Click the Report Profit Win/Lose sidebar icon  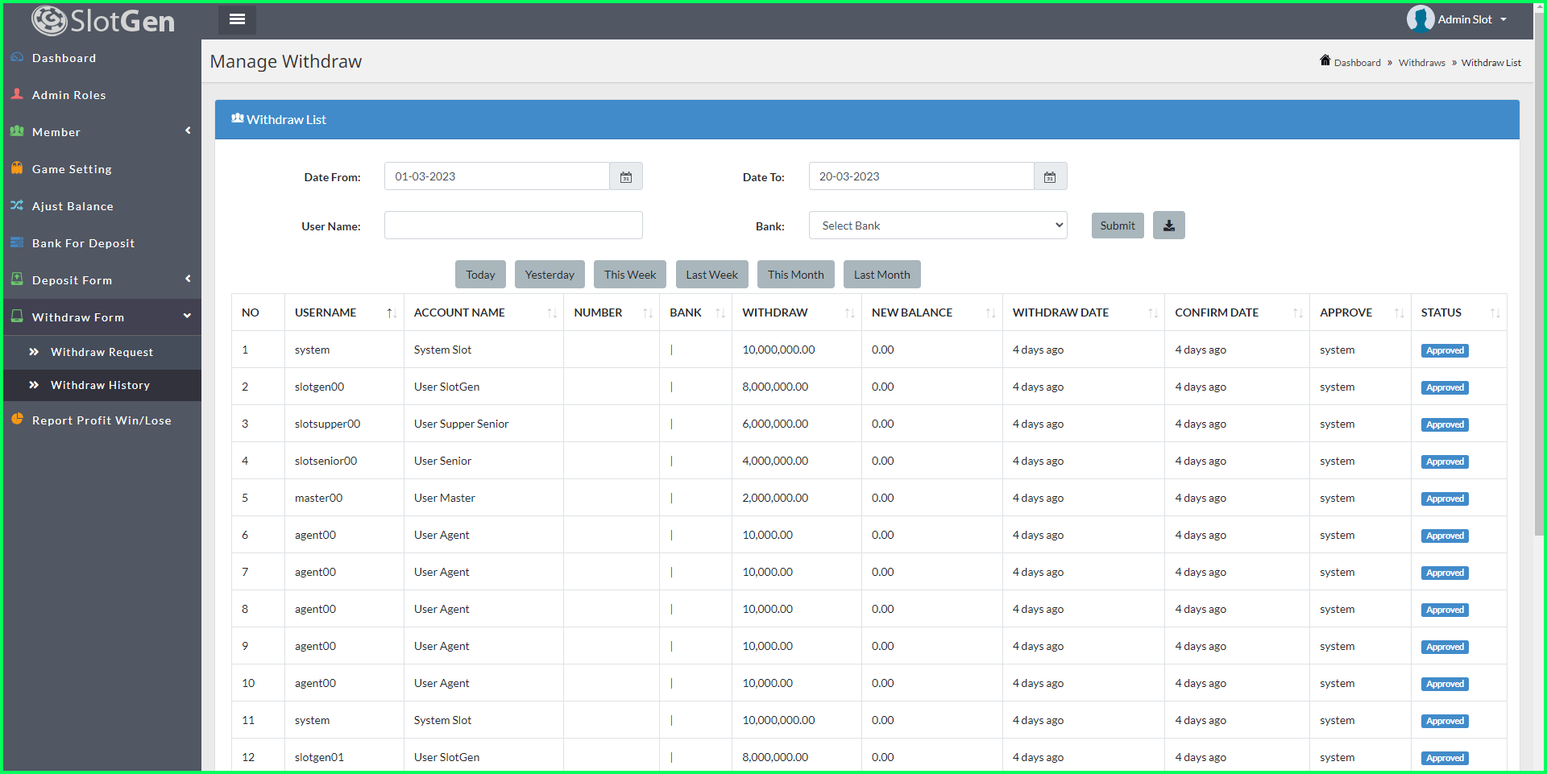point(17,420)
